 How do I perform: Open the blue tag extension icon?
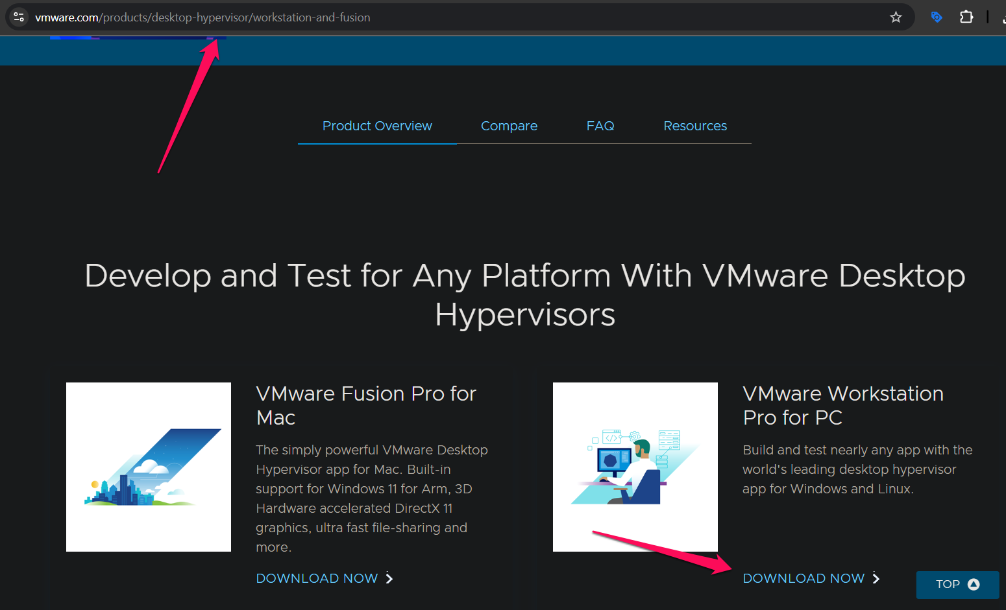coord(936,18)
